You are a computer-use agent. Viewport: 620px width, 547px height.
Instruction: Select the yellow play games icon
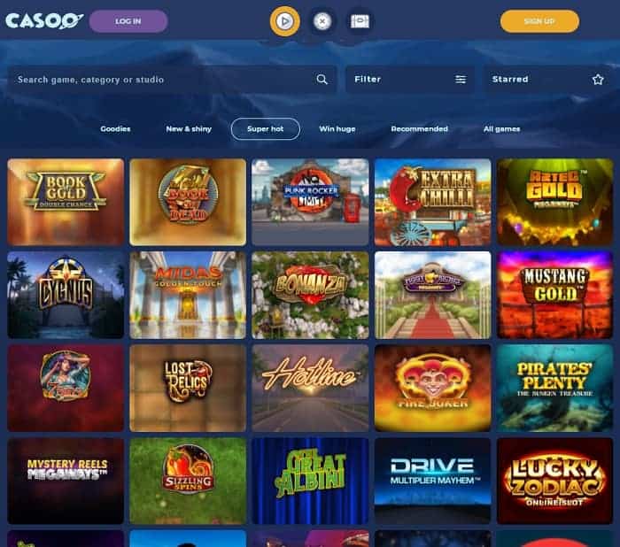click(284, 21)
